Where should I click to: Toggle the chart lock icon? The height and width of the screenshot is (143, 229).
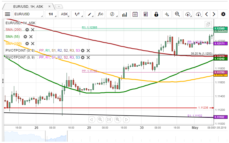(x=156, y=14)
